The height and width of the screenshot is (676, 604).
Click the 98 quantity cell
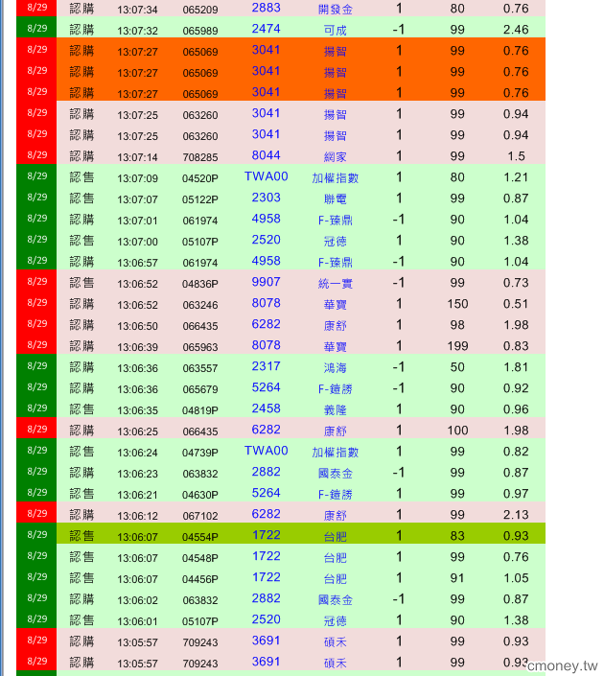coord(457,325)
